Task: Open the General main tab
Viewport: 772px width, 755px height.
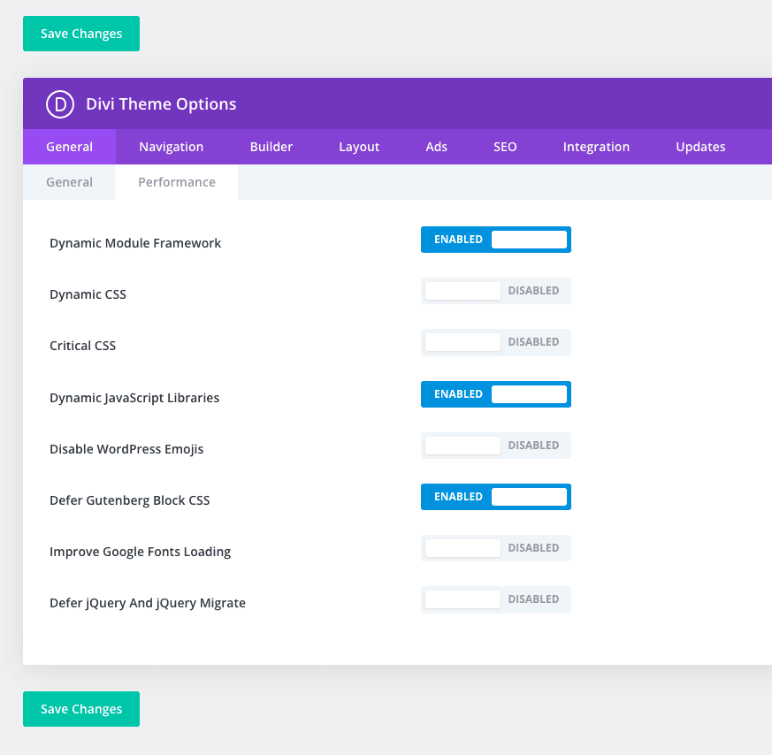Action: coord(70,147)
